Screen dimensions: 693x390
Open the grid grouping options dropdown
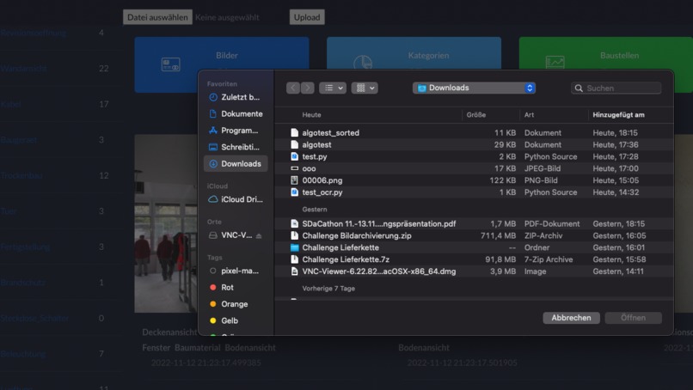(x=365, y=88)
